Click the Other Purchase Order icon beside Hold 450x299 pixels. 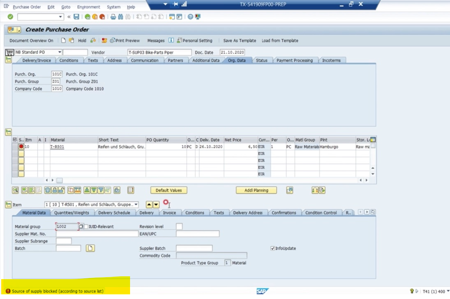coord(71,40)
